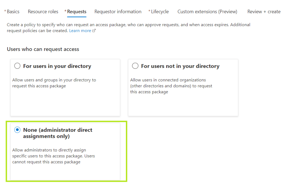Go to the Requestor information tab

pyautogui.click(x=118, y=12)
